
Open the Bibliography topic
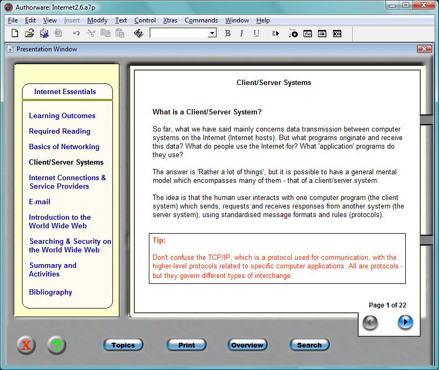point(51,292)
